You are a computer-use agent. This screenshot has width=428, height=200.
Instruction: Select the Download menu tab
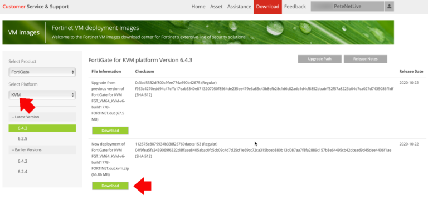[267, 7]
